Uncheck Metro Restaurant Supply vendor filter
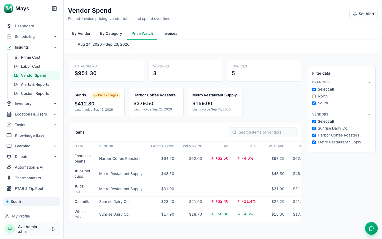The width and height of the screenshot is (382, 239). pyautogui.click(x=314, y=142)
